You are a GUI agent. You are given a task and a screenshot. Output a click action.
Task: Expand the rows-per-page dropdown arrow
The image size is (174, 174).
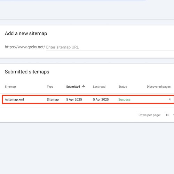coord(173,115)
